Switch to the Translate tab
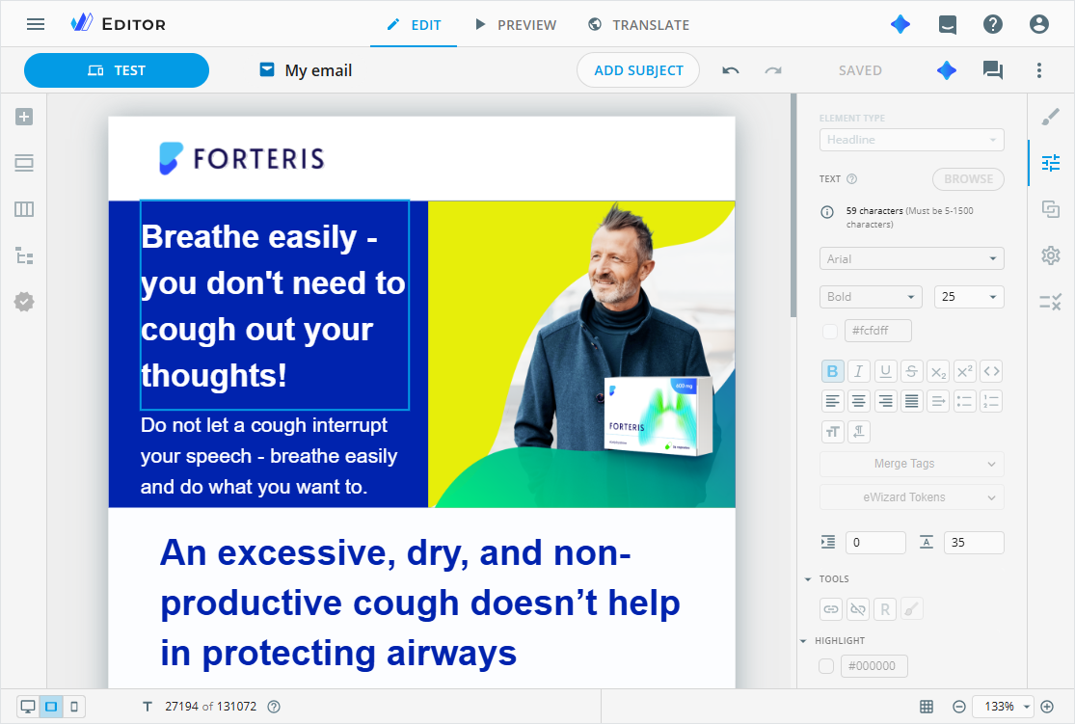Image resolution: width=1075 pixels, height=724 pixels. (x=639, y=25)
